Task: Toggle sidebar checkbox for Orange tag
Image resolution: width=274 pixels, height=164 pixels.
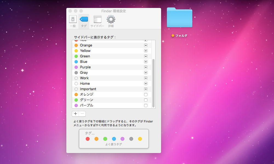Action: point(146,45)
